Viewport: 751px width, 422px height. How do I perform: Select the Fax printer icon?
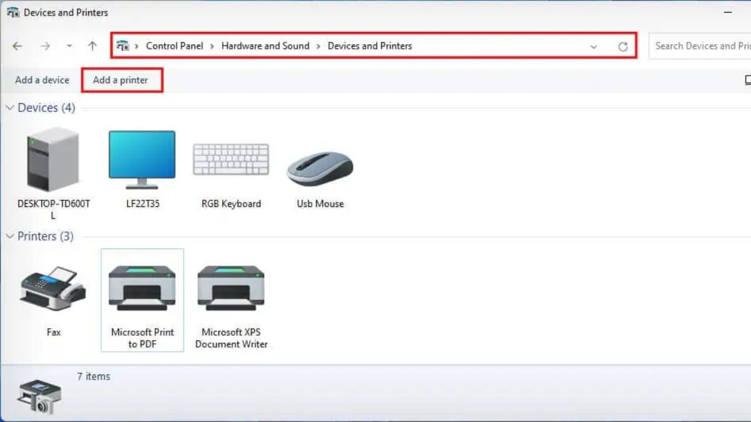click(x=53, y=289)
